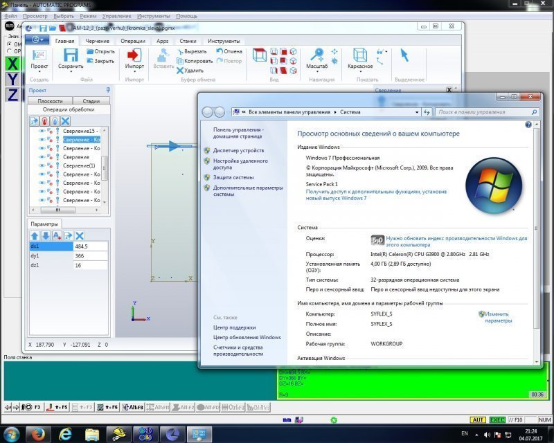
Task: Click blue X delete icon in operations panel
Action: (65, 120)
